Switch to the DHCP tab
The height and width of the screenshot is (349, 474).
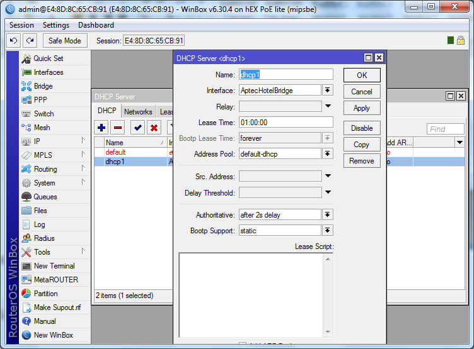click(x=107, y=111)
